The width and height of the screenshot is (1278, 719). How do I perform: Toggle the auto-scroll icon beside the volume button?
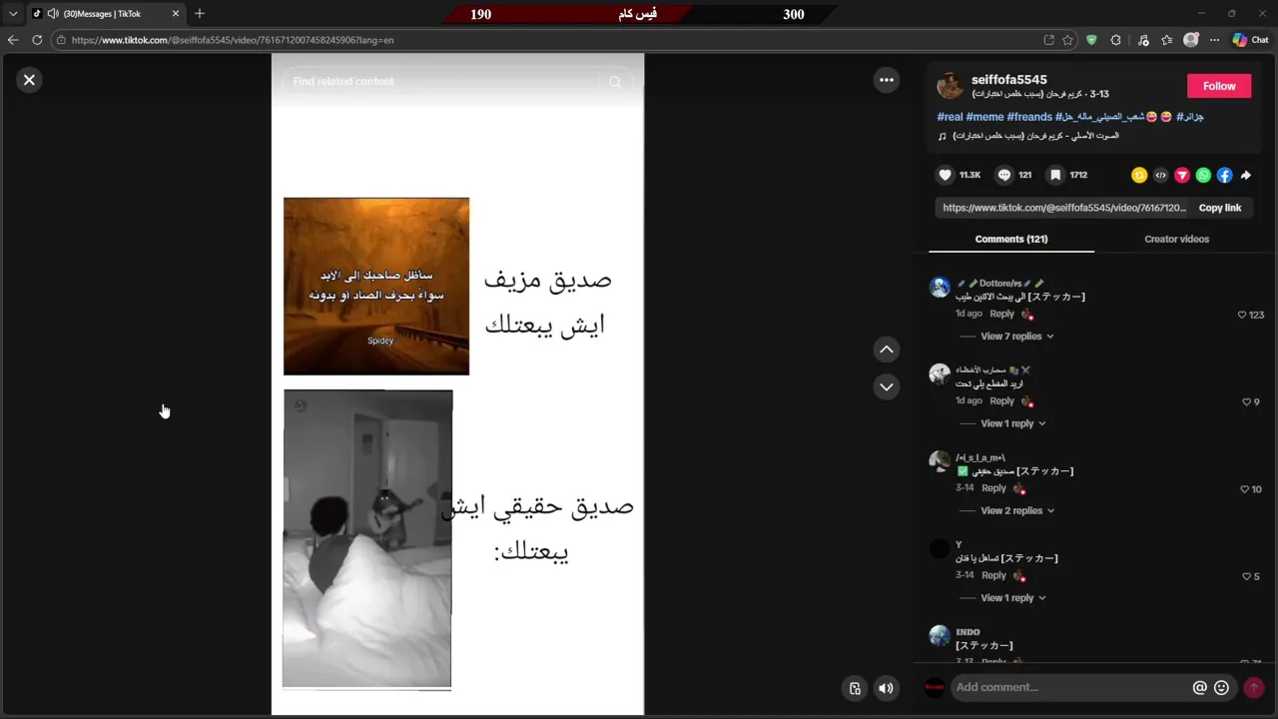pos(855,688)
